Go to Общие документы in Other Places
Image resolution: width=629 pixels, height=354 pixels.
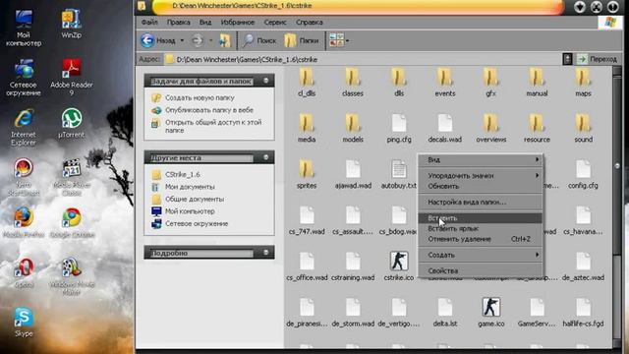[195, 199]
